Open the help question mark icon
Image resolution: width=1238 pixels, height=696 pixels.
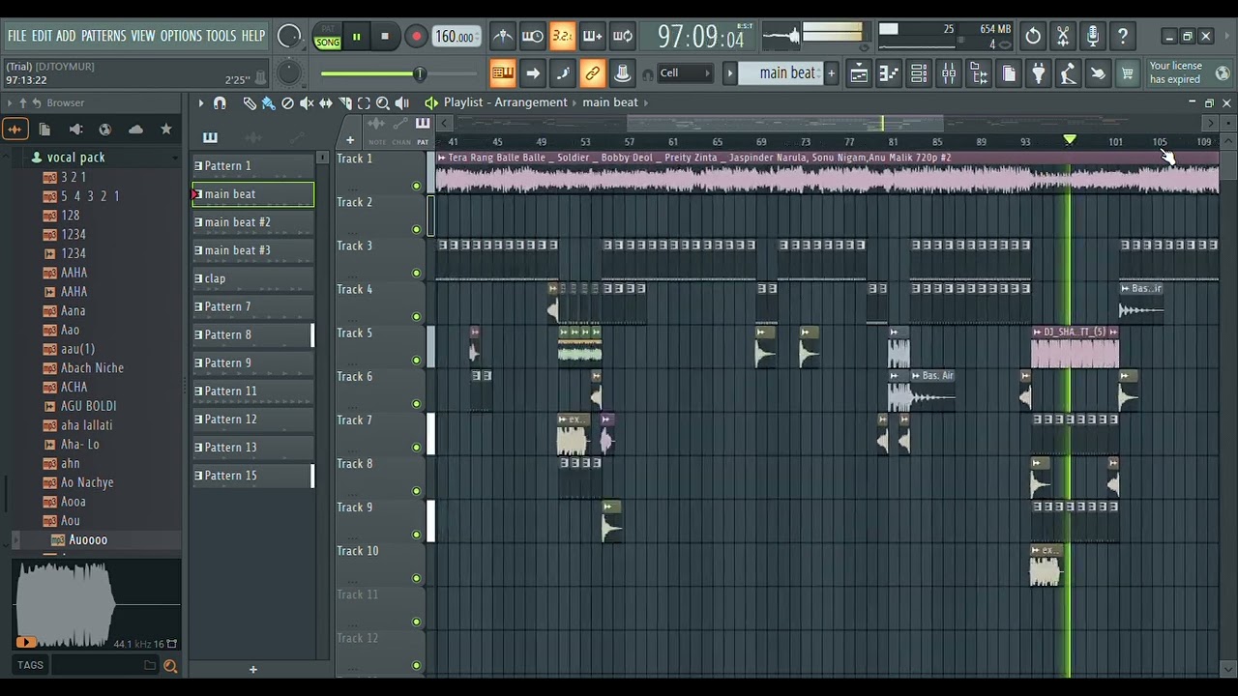[x=1123, y=37]
